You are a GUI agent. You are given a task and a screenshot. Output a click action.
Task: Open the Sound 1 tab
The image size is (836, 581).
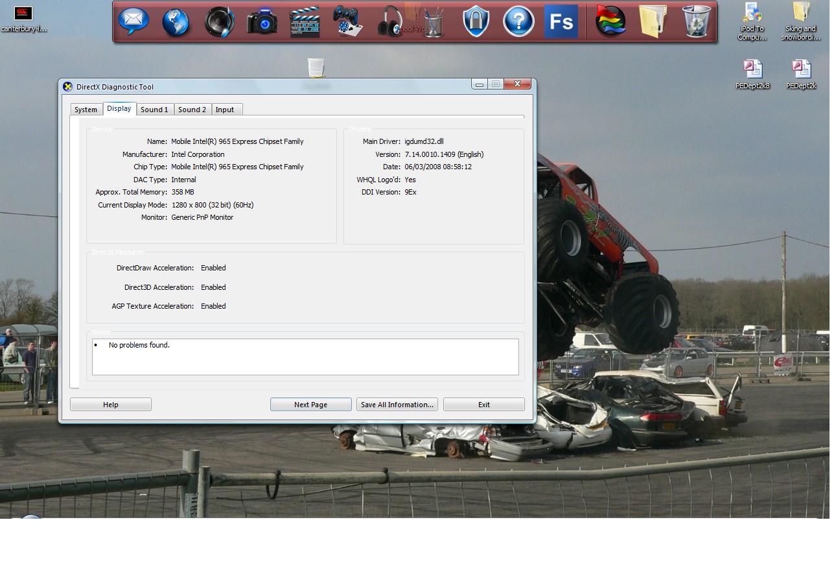(155, 110)
